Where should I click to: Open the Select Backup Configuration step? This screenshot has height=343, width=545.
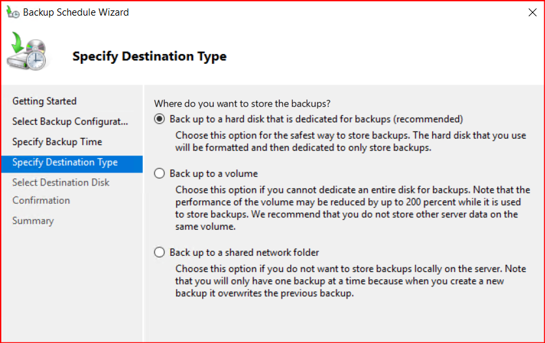pyautogui.click(x=70, y=122)
